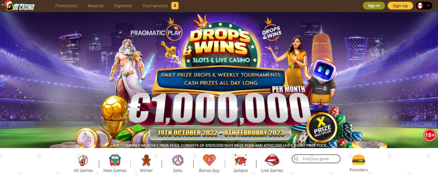Open the Winter gingerbread man category

tap(146, 161)
